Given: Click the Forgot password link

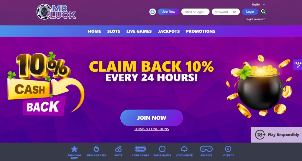Looking at the screenshot, I should click(255, 19).
